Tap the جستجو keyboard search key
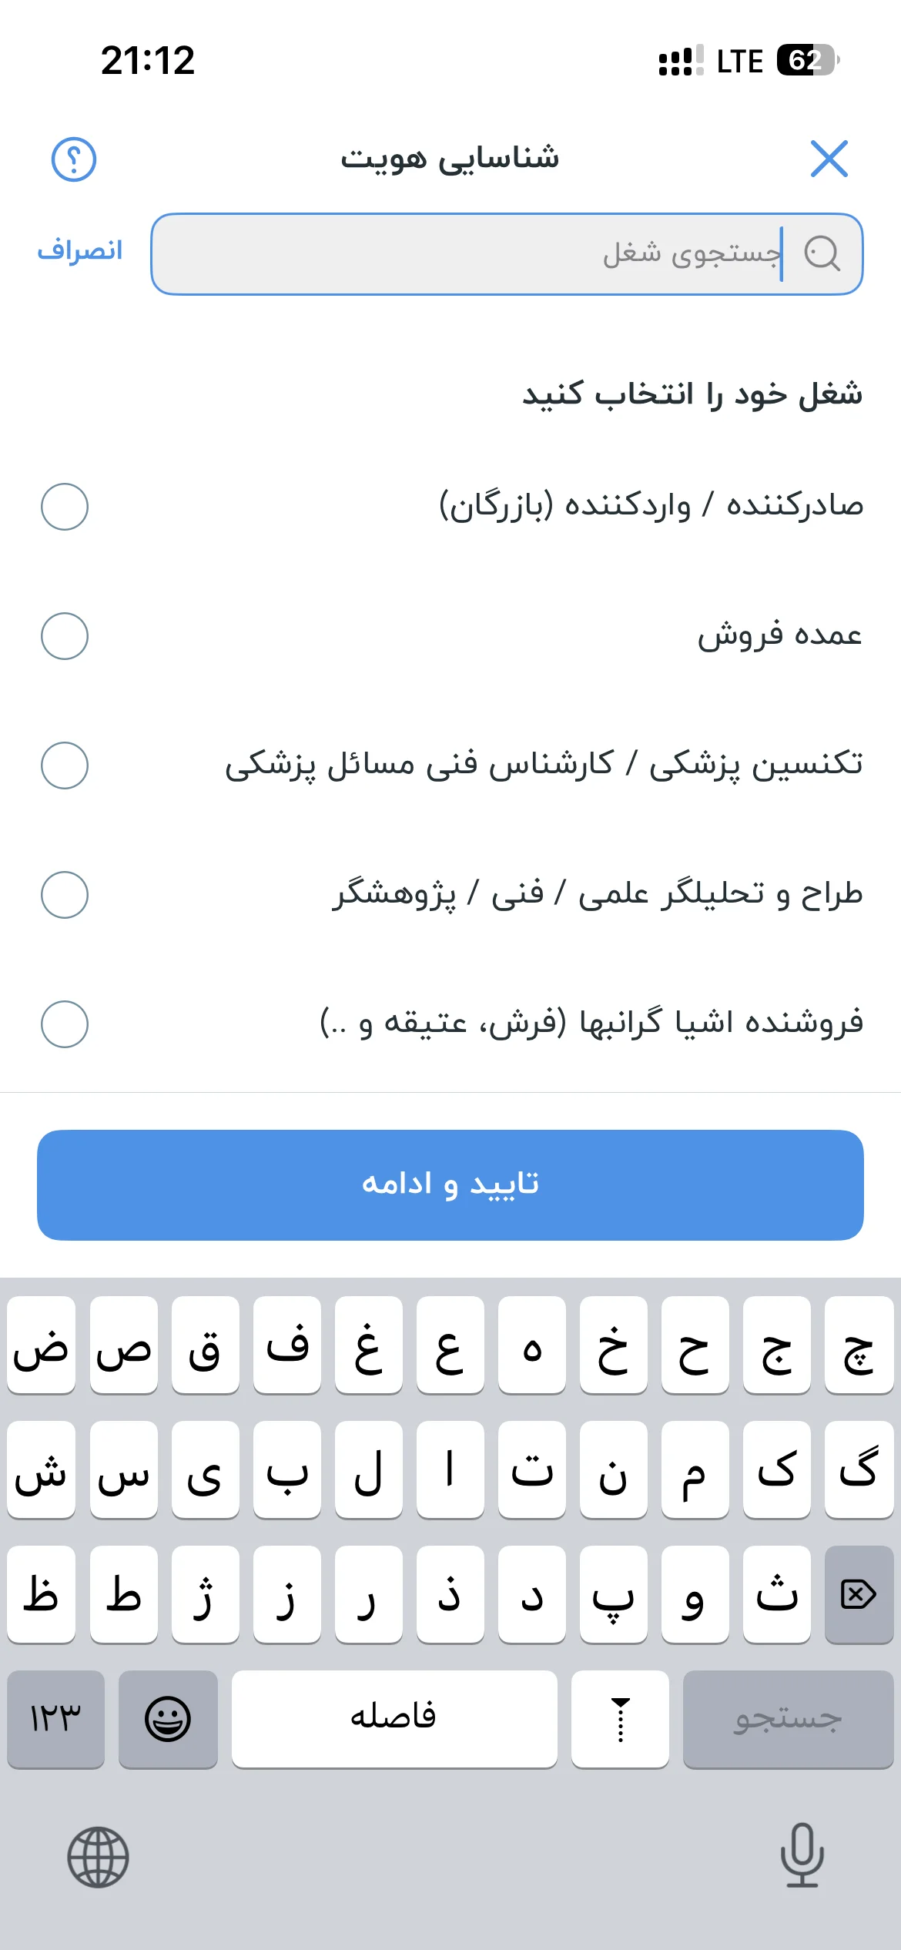Screen dimensions: 901x1950 tap(788, 1719)
